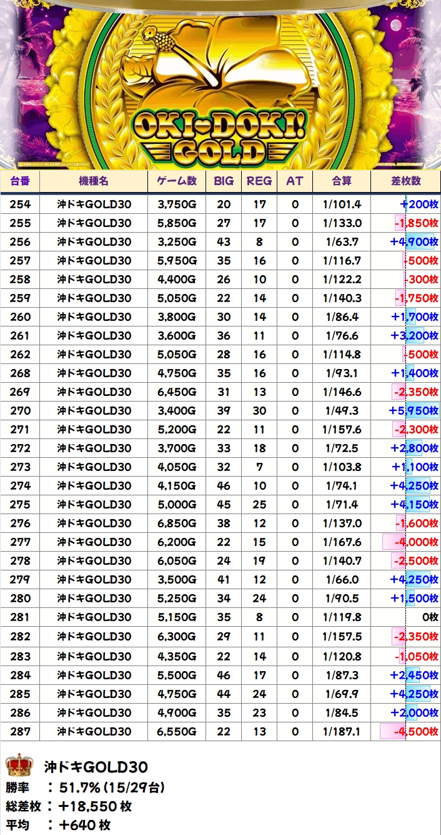Click 1/187.1 rate for machine 287
441x835 pixels.
click(x=342, y=731)
